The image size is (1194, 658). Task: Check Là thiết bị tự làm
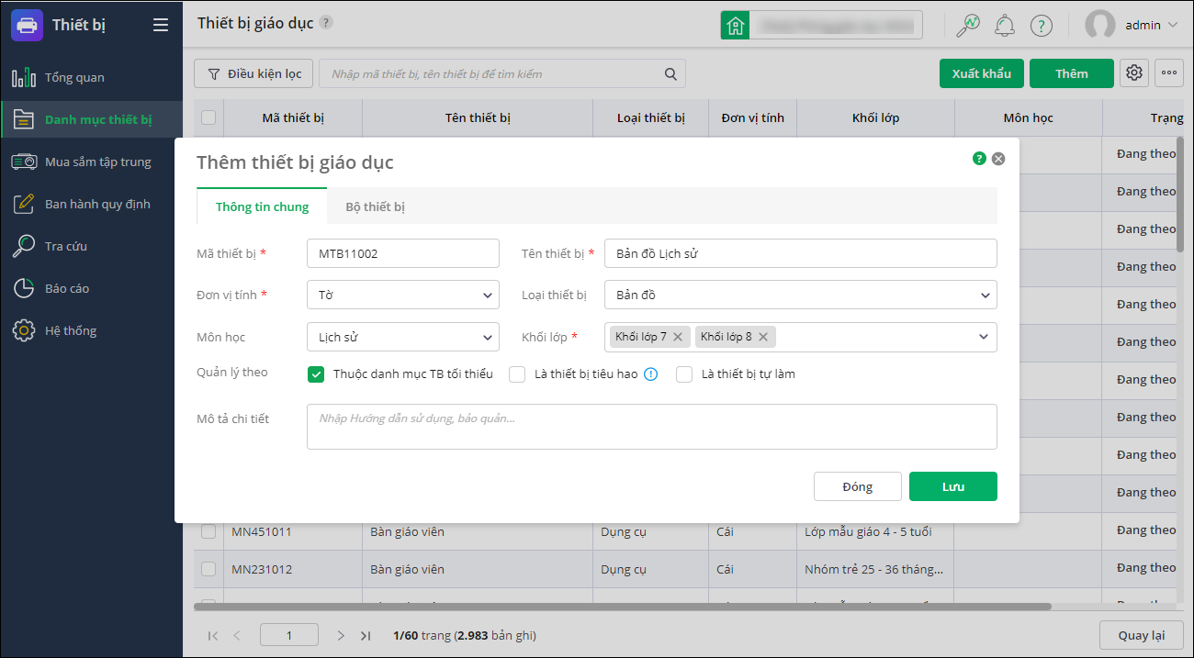point(684,374)
